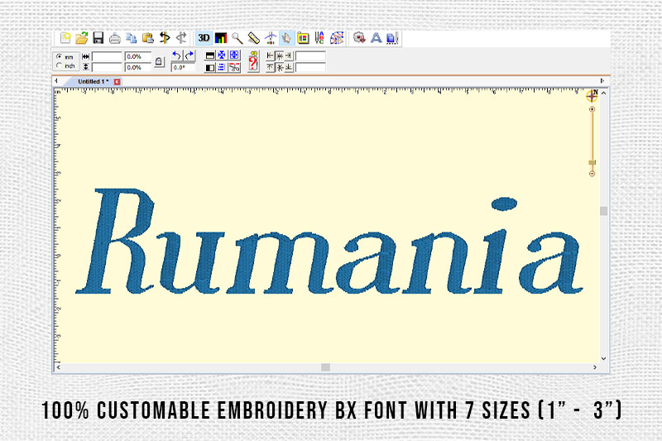Viewport: 662px width, 441px height.
Task: Align objects to the bottom edge
Action: [x=289, y=67]
